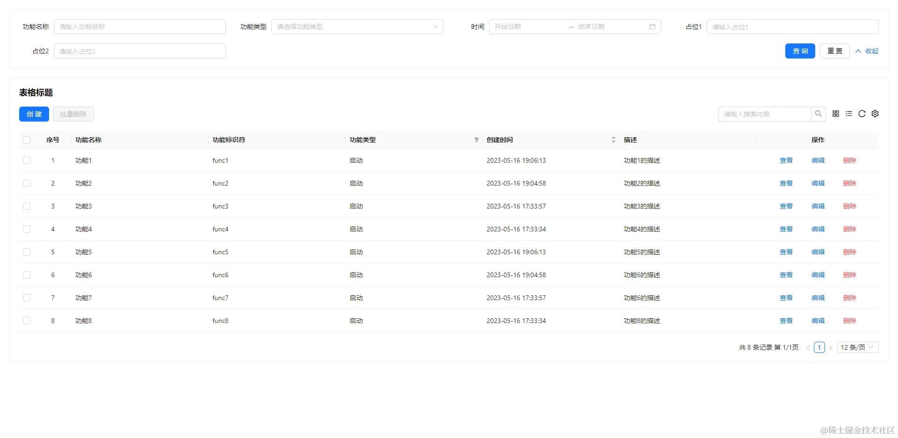View details of 功能4
This screenshot has height=438, width=898.
(786, 229)
